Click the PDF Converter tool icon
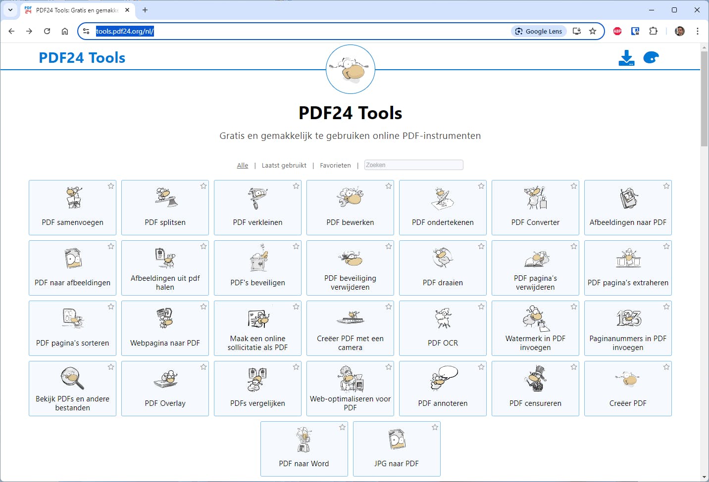 [535, 198]
